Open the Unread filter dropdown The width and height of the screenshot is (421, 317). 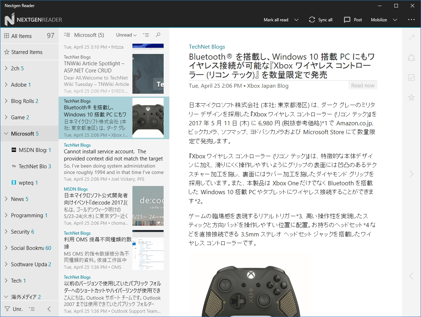point(126,35)
